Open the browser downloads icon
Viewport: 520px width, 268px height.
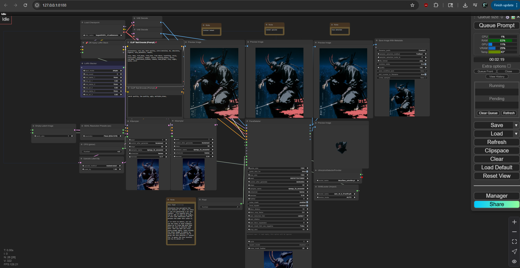pos(465,5)
